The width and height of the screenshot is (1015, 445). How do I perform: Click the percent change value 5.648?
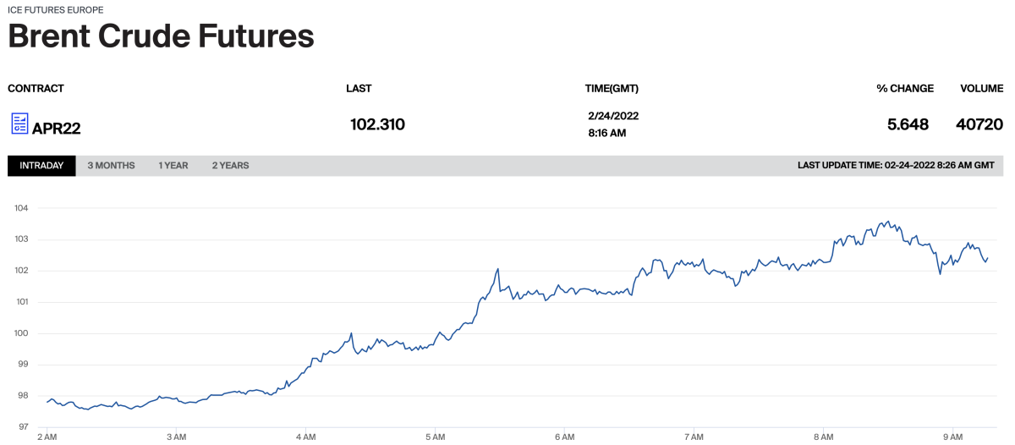tap(908, 125)
